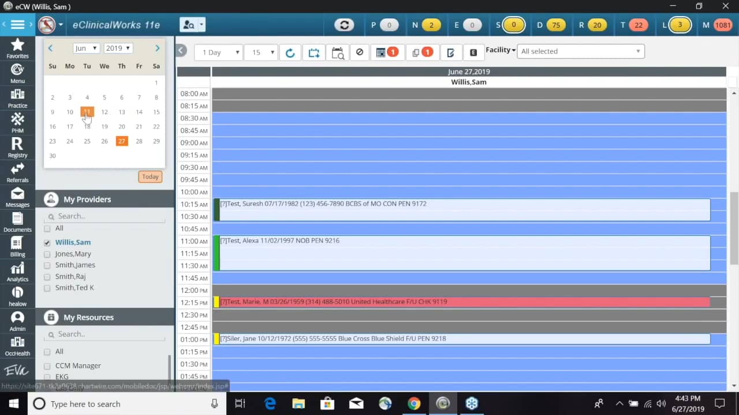
Task: Select June 11 in calendar
Action: [87, 112]
